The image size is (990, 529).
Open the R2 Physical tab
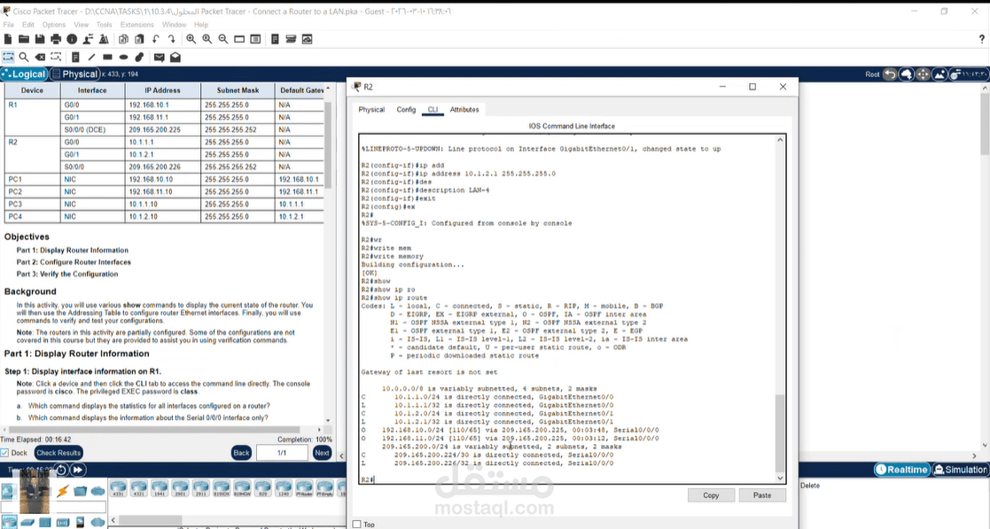[371, 109]
